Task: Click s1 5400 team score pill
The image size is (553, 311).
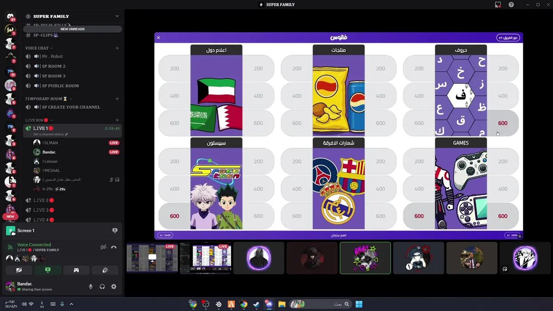Action: [165, 235]
